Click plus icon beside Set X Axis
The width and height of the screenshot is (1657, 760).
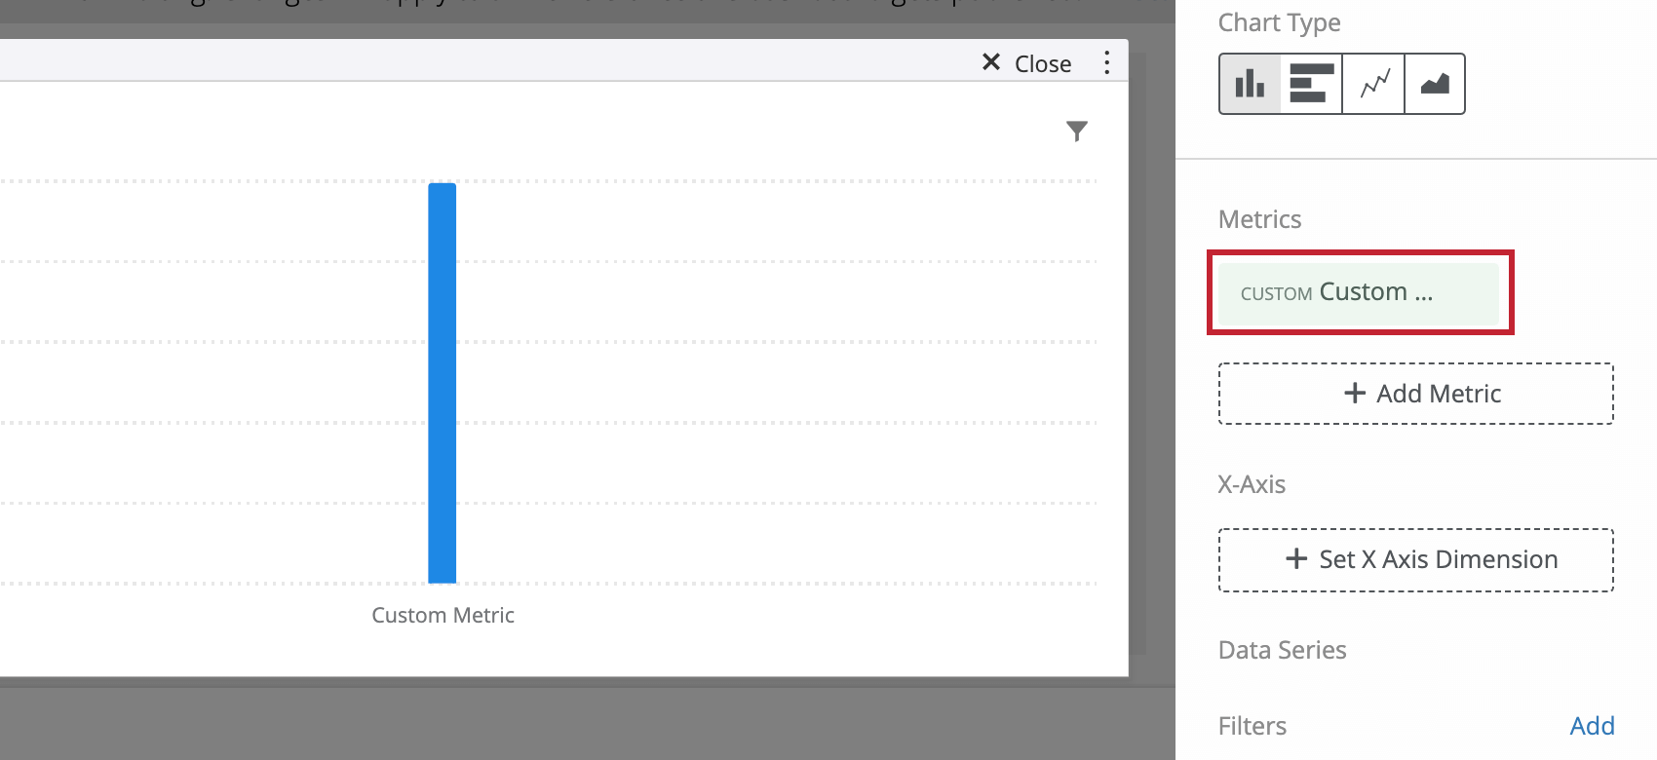[1296, 558]
